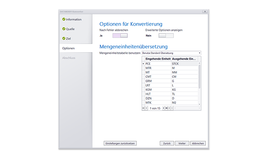Select the MM cell
Viewport: 268px width, 158px height.
(185, 72)
